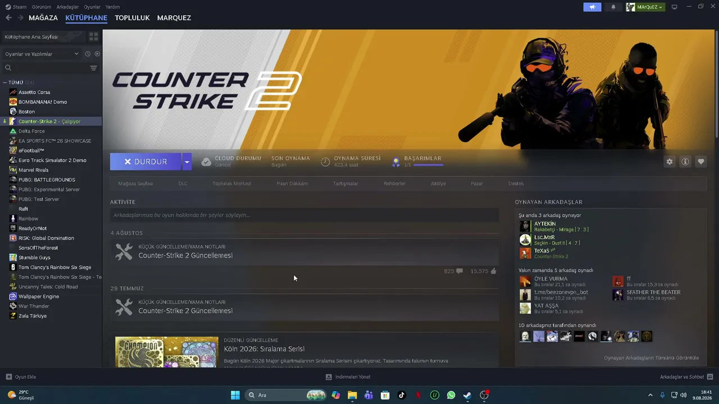This screenshot has height=404, width=719.
Task: Open the Pazar tab
Action: (x=477, y=183)
